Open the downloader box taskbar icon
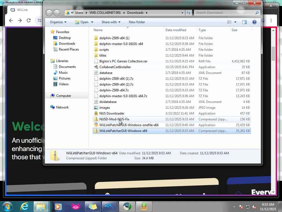The width and height of the screenshot is (282, 212). tap(144, 206)
